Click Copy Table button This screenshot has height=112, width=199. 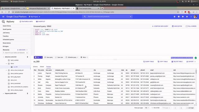click(x=163, y=62)
